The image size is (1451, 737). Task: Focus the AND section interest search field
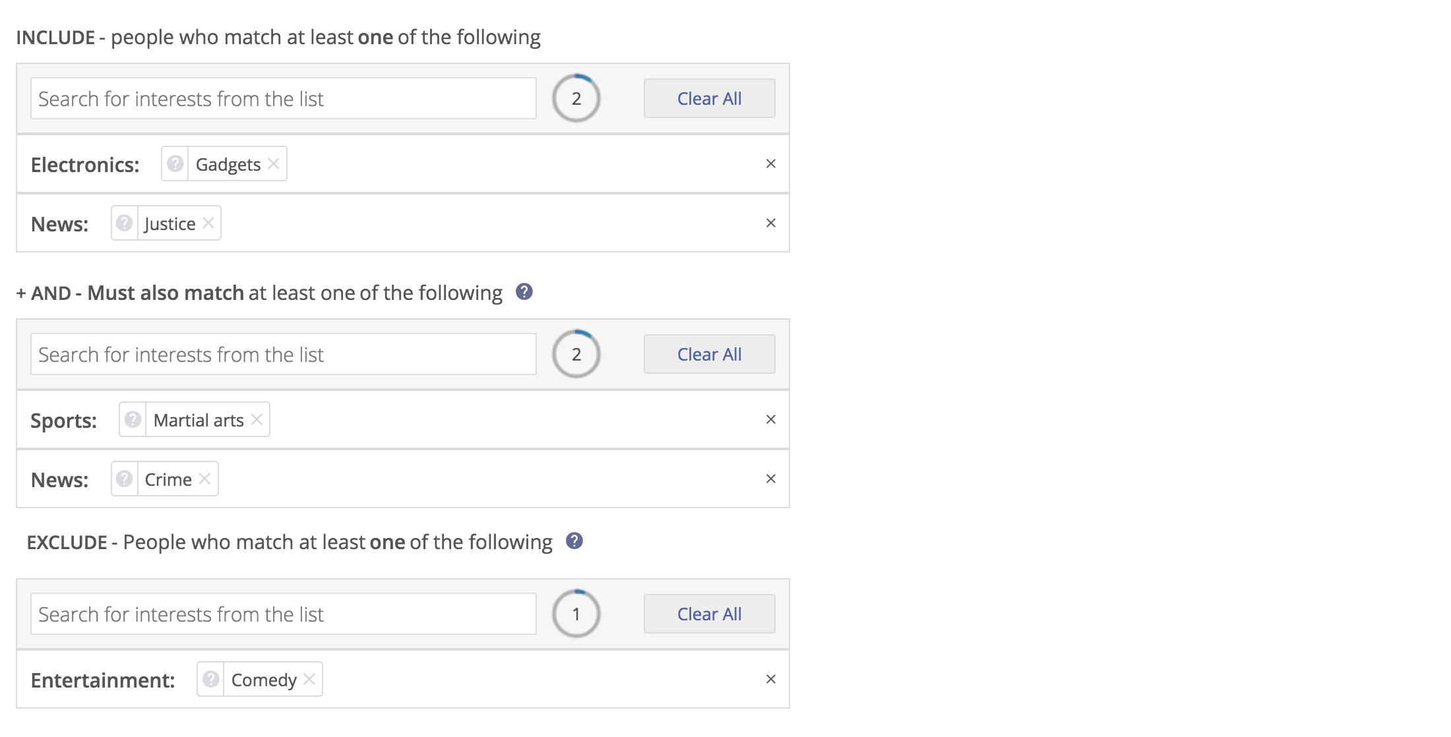pyautogui.click(x=284, y=354)
